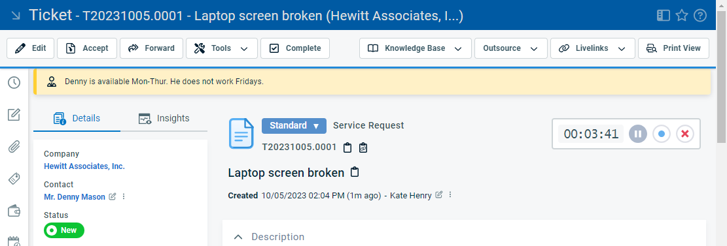Open the clock history sidebar icon
Image resolution: width=727 pixels, height=246 pixels.
(x=14, y=84)
